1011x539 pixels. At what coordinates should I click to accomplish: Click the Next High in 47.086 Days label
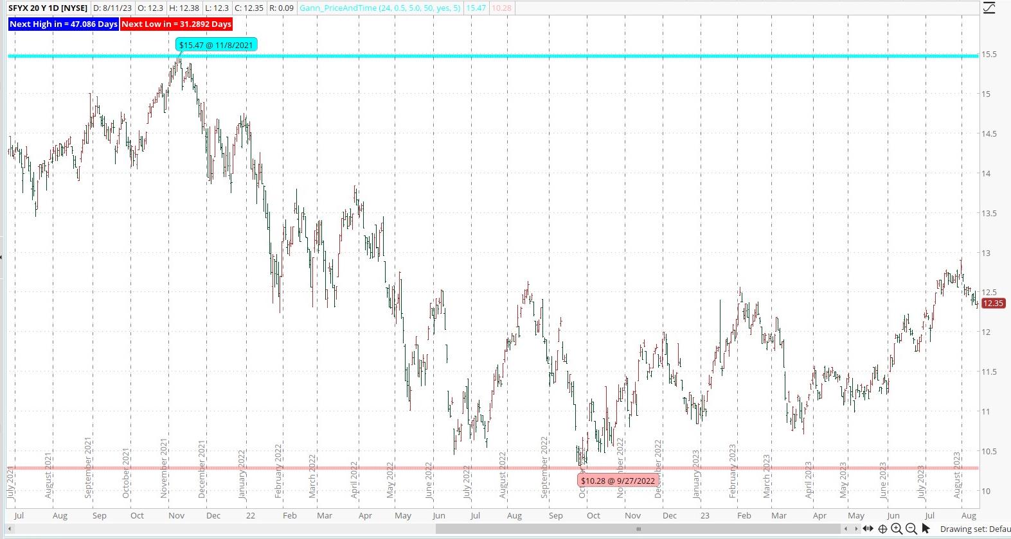[63, 24]
